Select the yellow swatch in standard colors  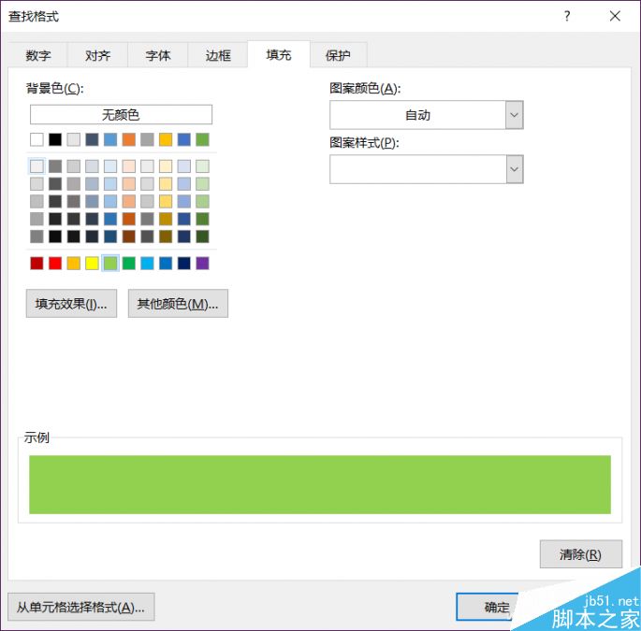pyautogui.click(x=92, y=264)
